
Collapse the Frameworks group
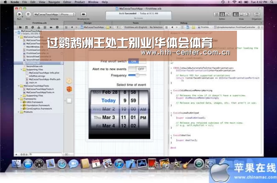19,99
